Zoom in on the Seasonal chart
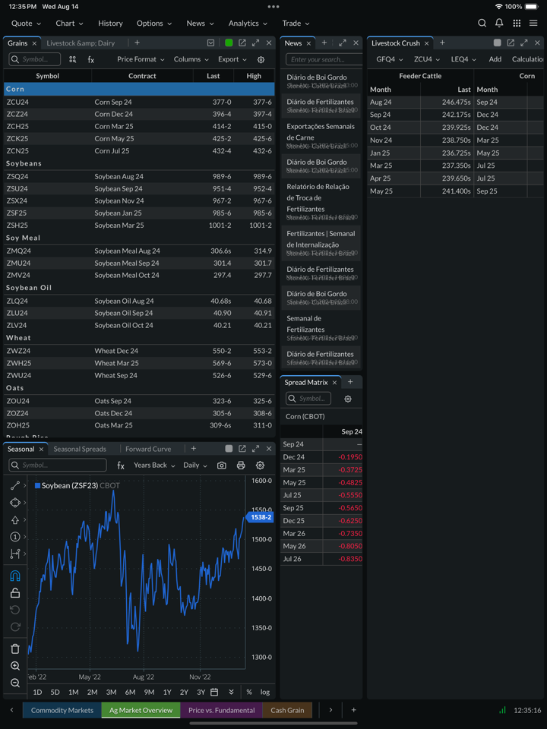This screenshot has width=547, height=729. [x=15, y=666]
